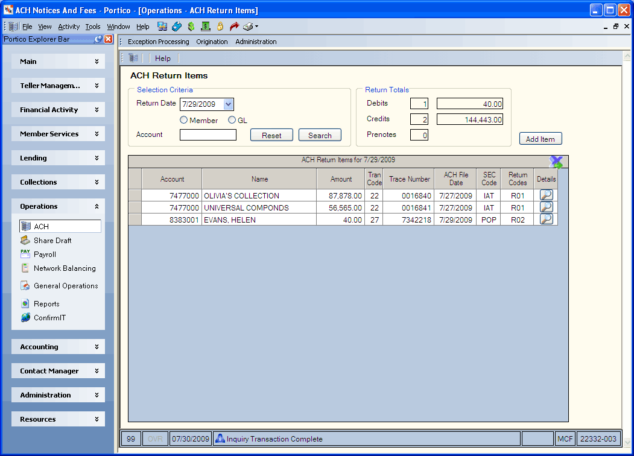Click the blue check/tag toolbar icon

[x=177, y=27]
